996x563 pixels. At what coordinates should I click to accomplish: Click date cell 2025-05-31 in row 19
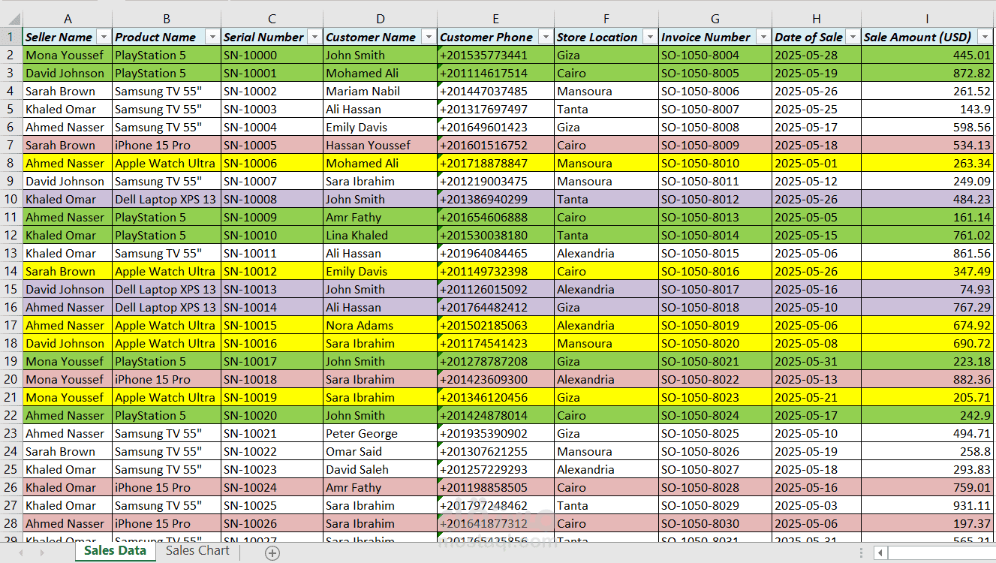(817, 361)
